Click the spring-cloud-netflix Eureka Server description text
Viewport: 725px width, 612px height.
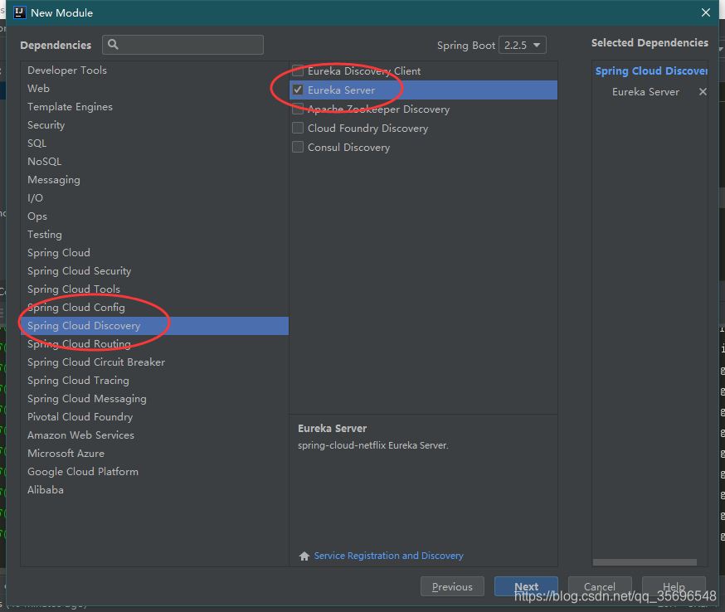(372, 445)
